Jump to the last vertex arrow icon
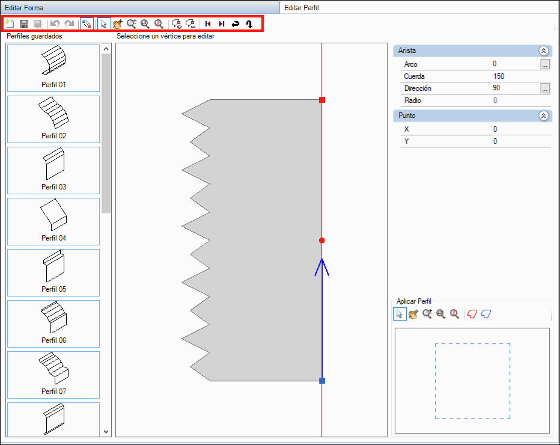This screenshot has height=445, width=560. point(222,24)
